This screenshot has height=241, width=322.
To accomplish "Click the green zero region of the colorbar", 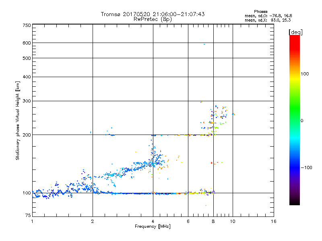I will coord(295,120).
